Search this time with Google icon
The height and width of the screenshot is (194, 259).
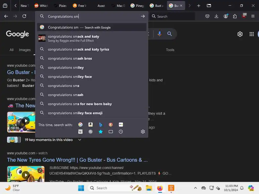point(80,125)
